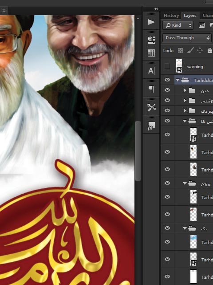Hide the دهم دی group
This screenshot has height=285, width=213.
tap(167, 110)
